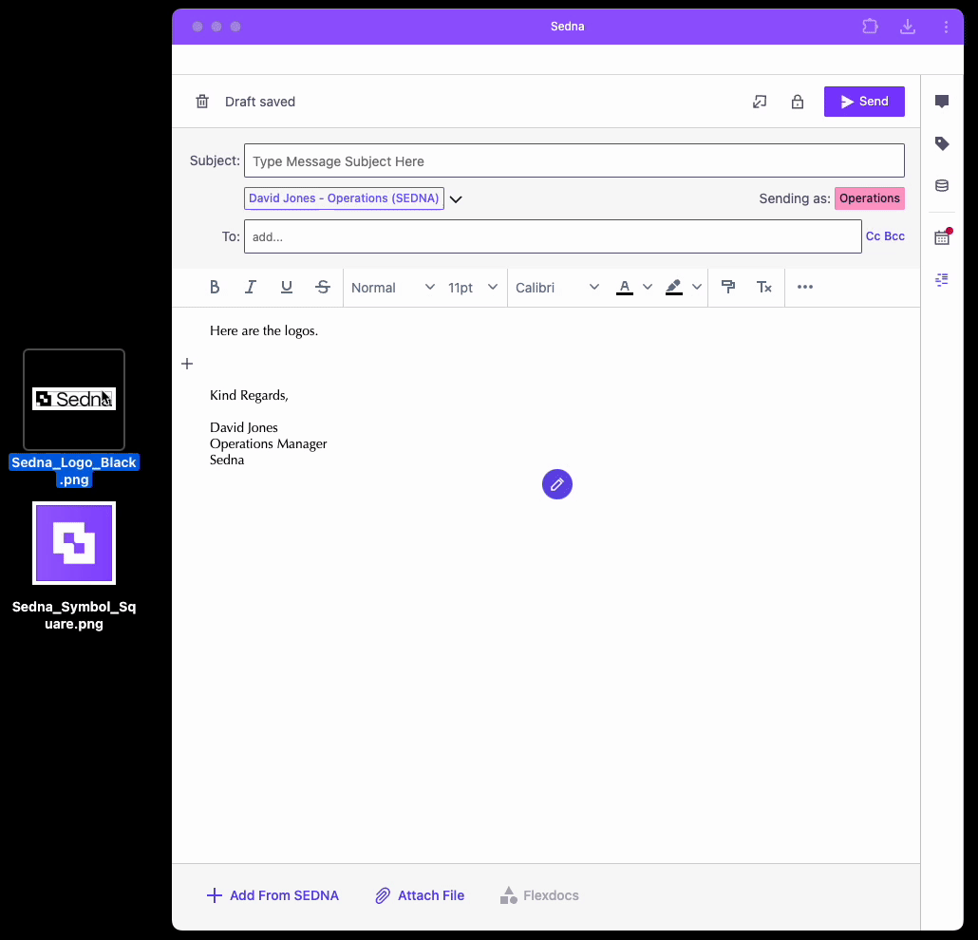Open the Normal paragraph style dropdown
This screenshot has width=978, height=940.
[393, 288]
